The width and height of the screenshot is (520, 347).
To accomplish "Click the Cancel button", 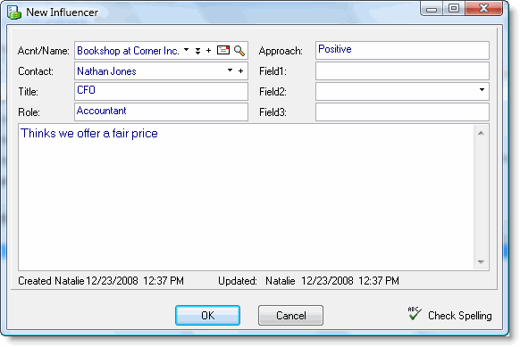I will [x=290, y=315].
